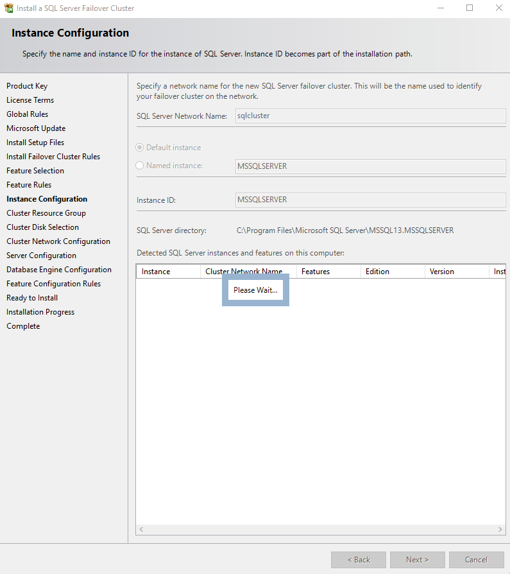Click the SQL Server directory path text
This screenshot has height=574, width=510.
(x=345, y=230)
